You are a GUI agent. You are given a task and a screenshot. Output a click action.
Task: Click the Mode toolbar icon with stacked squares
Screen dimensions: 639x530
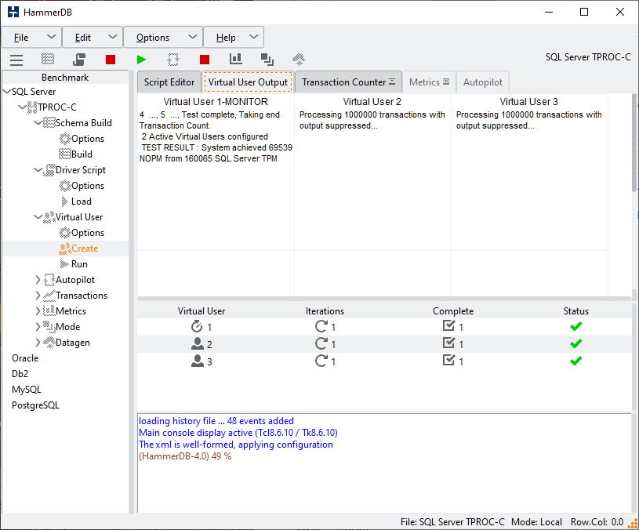tap(267, 60)
